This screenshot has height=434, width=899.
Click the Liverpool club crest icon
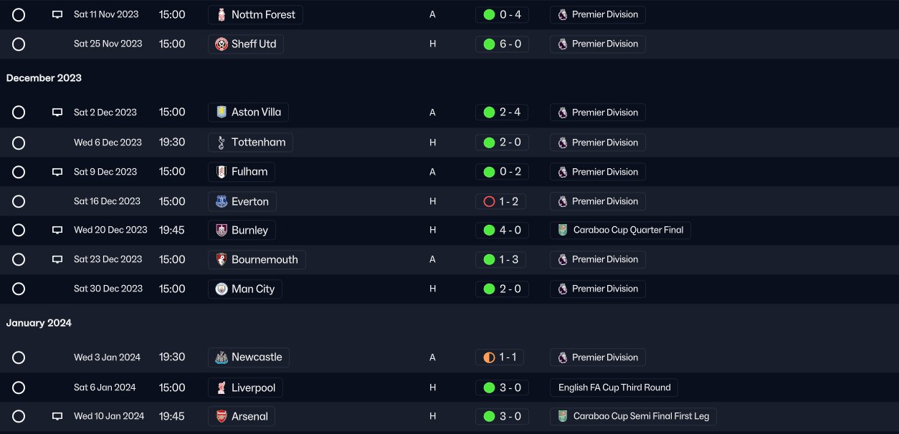pyautogui.click(x=222, y=388)
